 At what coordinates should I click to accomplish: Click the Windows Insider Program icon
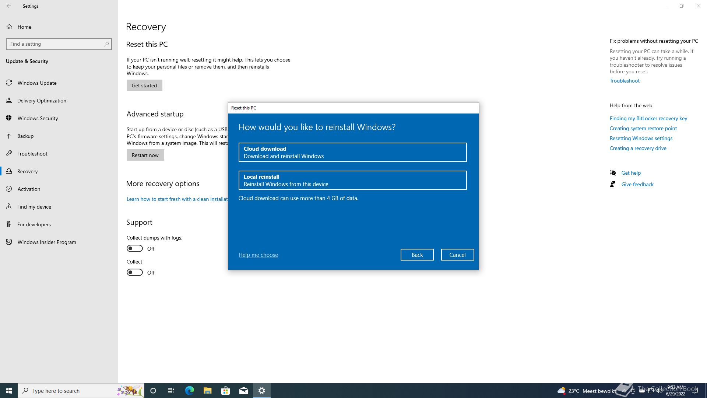[9, 242]
